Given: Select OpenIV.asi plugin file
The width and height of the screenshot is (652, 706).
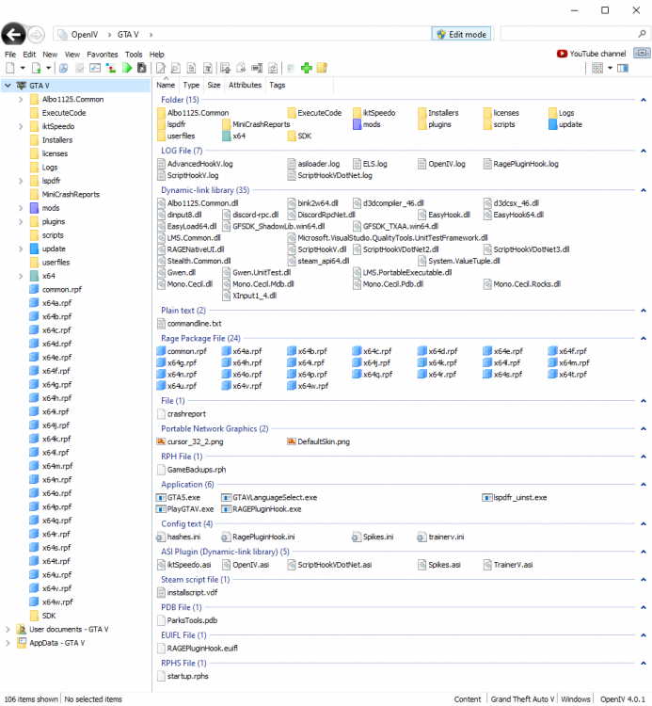Looking at the screenshot, I should click(x=246, y=565).
